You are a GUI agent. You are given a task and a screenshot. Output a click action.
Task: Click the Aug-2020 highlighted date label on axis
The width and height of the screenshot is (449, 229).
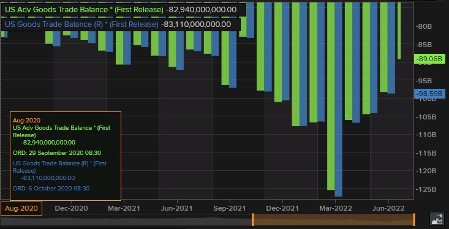point(21,208)
